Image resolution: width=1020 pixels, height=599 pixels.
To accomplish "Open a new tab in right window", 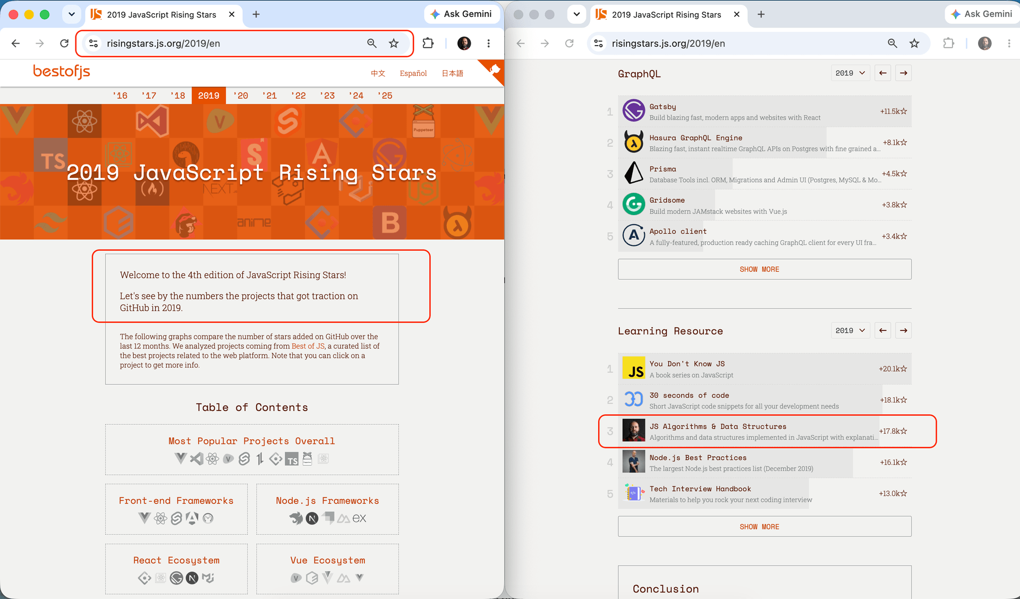I will [761, 14].
